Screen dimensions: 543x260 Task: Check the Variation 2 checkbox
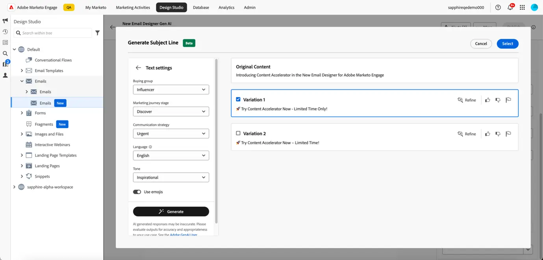(238, 133)
